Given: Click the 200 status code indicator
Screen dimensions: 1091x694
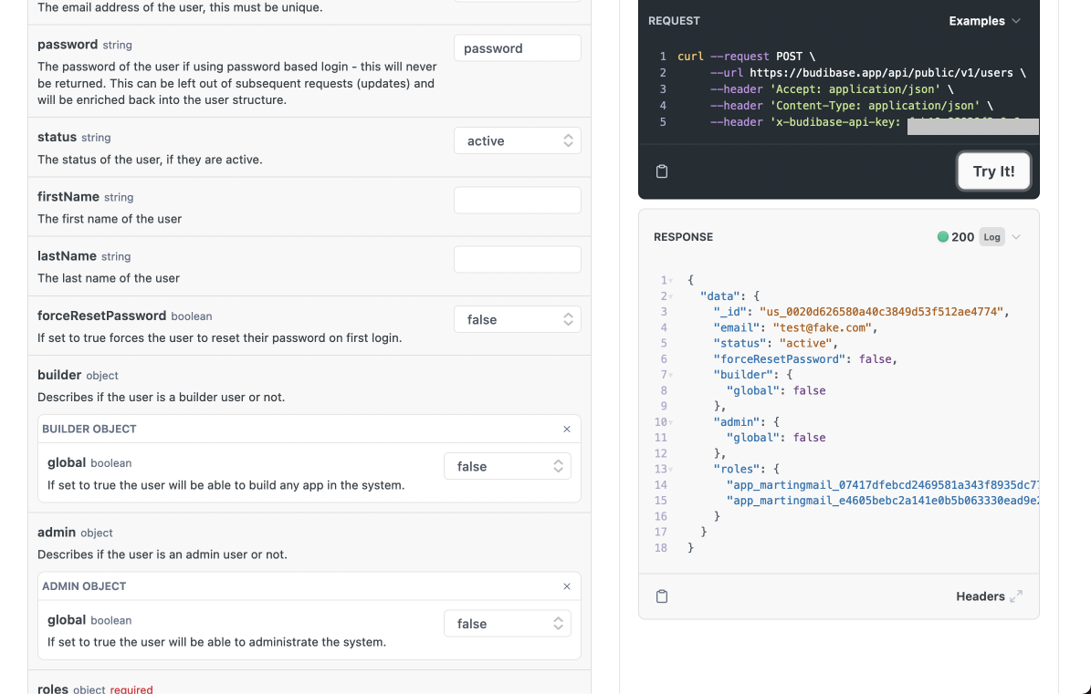Looking at the screenshot, I should 955,237.
